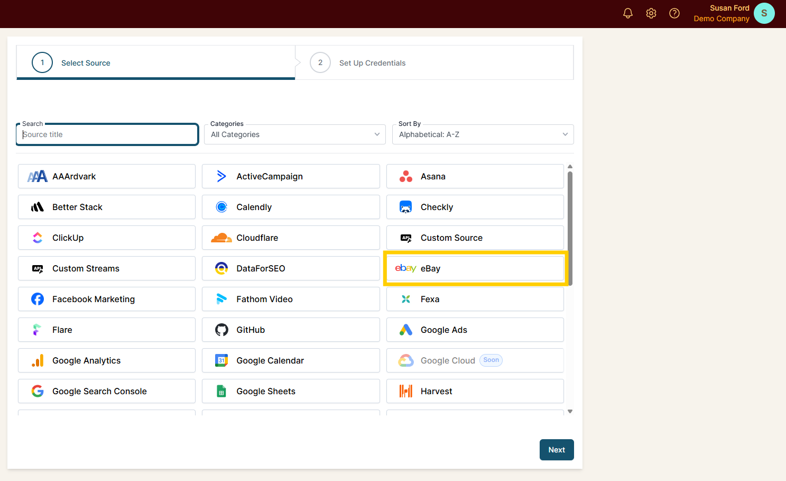Image resolution: width=786 pixels, height=481 pixels.
Task: Select the Custom Streams label
Action: 86,268
